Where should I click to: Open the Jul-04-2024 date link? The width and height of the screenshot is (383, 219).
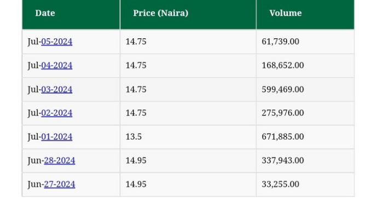pyautogui.click(x=56, y=66)
